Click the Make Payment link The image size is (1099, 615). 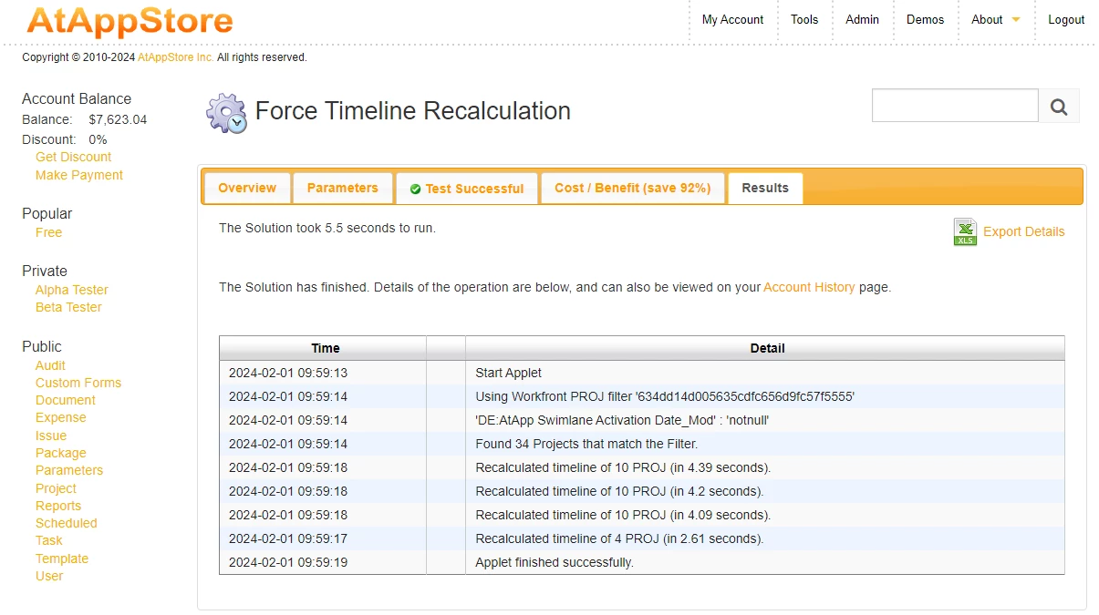pyautogui.click(x=79, y=175)
